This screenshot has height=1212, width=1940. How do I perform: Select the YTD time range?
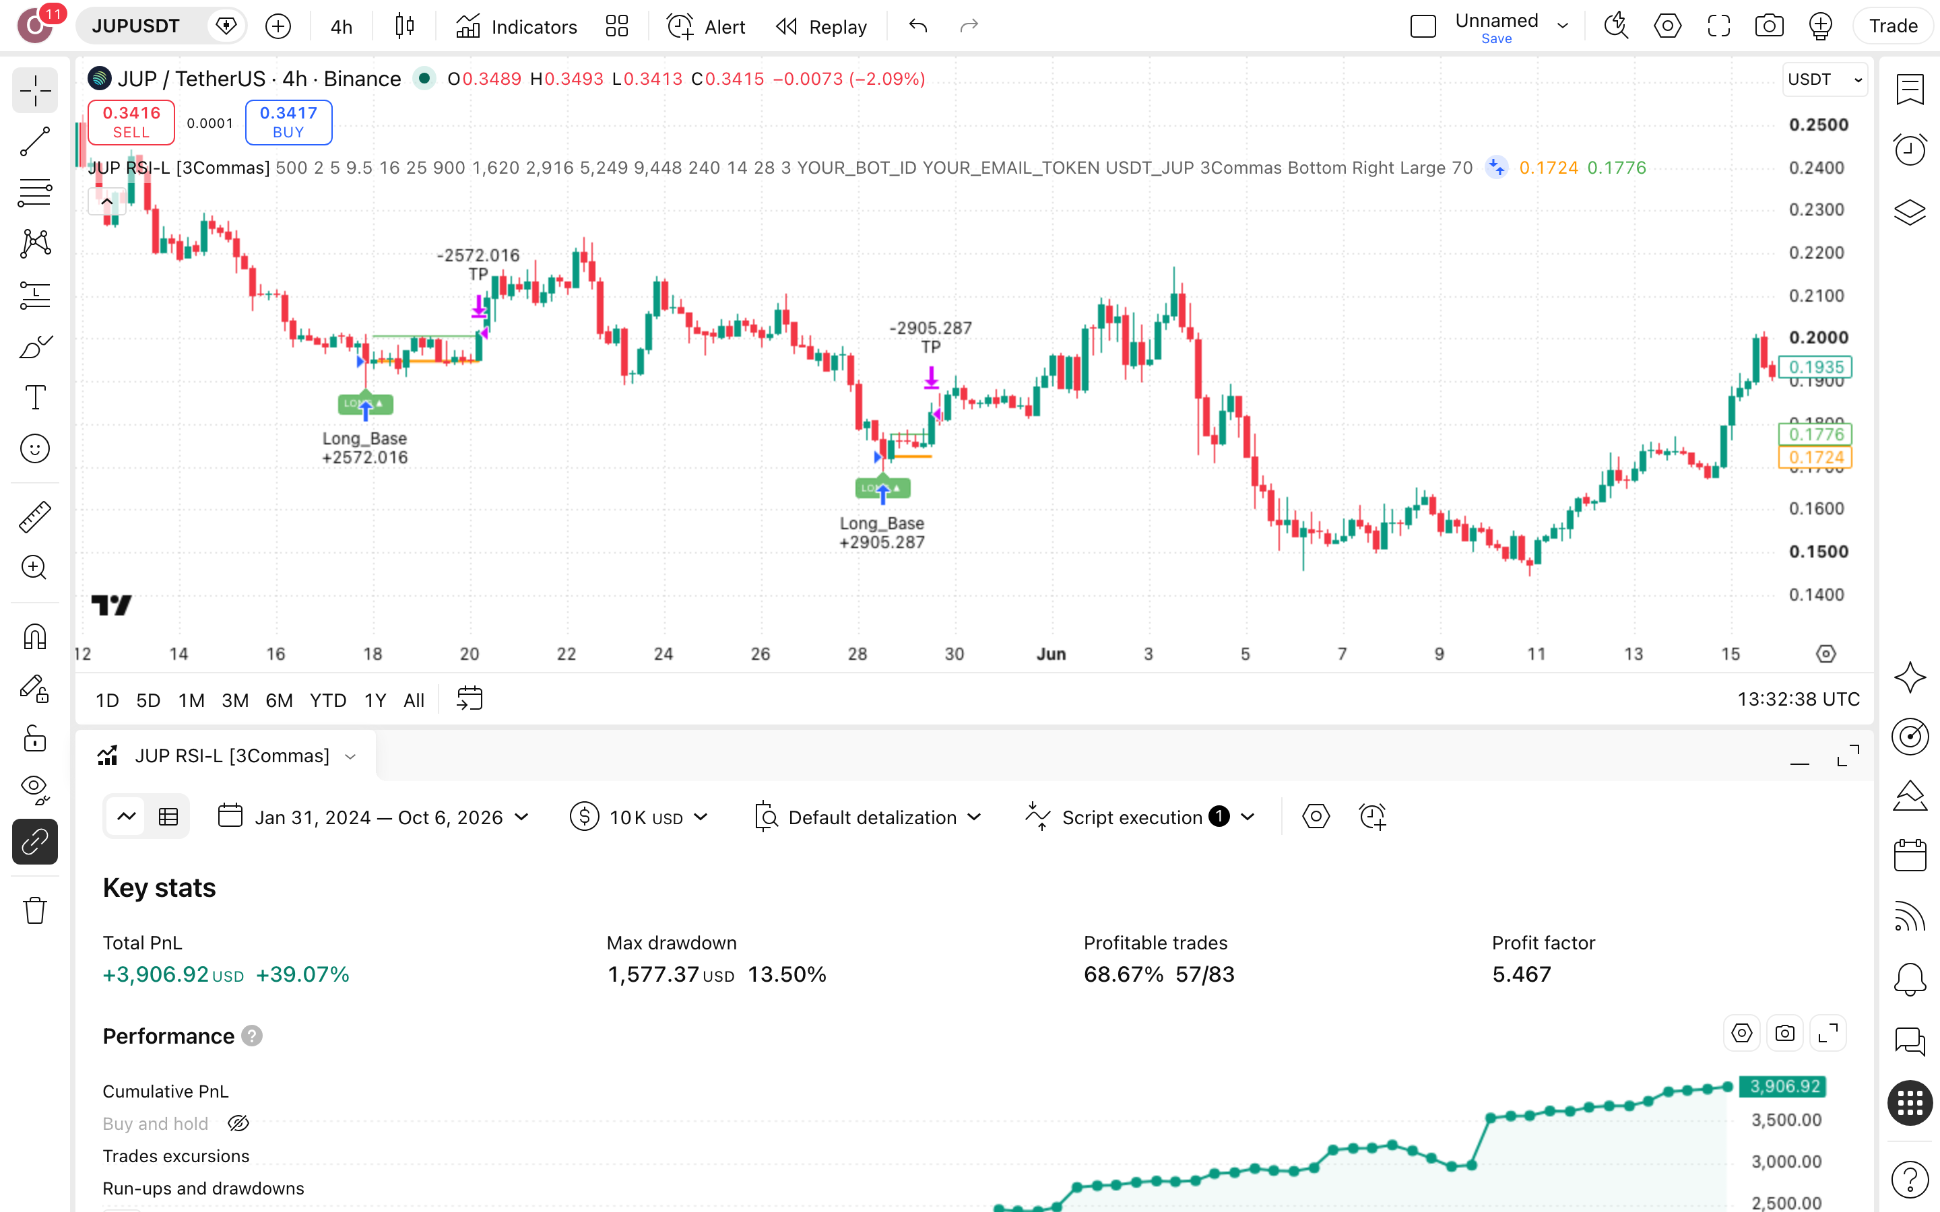[x=328, y=700]
